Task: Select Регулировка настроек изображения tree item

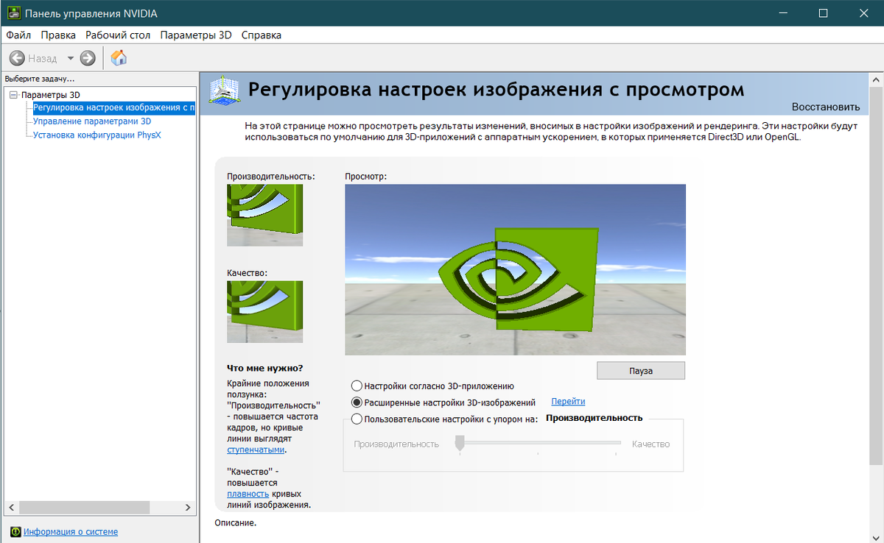Action: point(114,108)
